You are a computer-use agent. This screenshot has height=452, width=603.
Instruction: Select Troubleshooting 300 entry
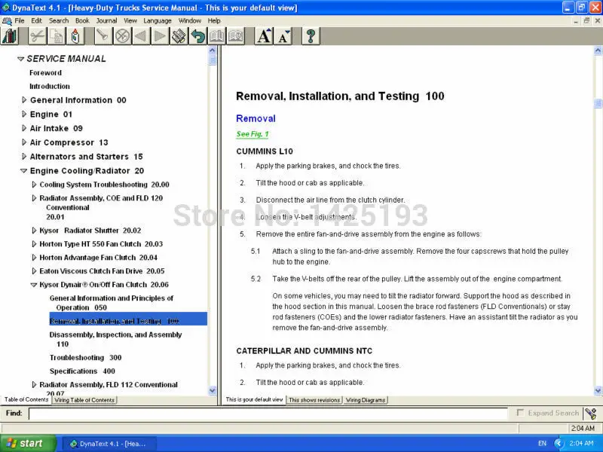[x=85, y=358]
